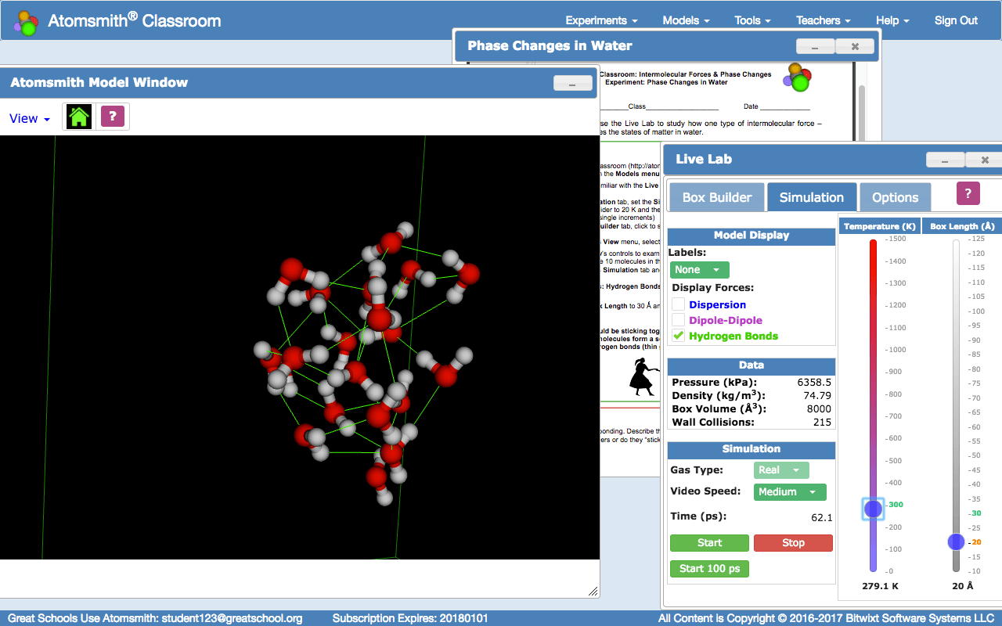Open the Help menu
The image size is (1002, 626).
pyautogui.click(x=892, y=20)
